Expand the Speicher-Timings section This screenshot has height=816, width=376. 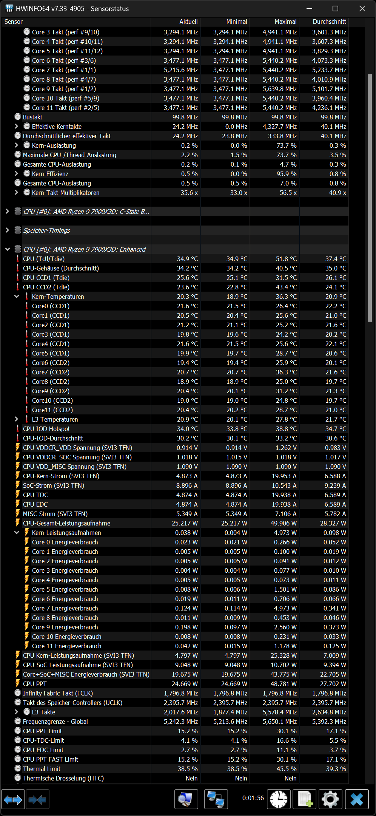(7, 230)
